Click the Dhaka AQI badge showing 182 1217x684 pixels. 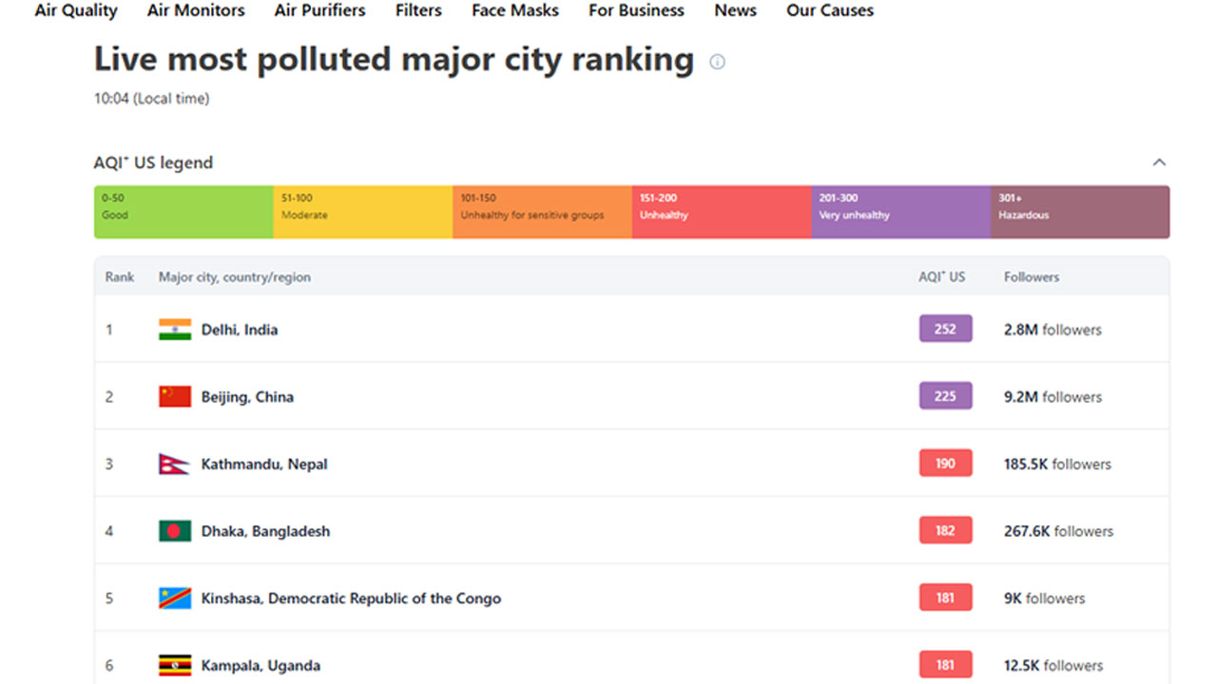click(945, 530)
